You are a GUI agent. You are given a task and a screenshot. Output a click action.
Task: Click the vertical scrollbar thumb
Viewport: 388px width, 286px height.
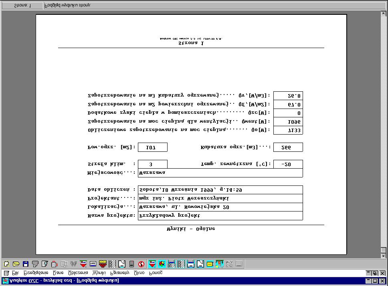(x=383, y=250)
